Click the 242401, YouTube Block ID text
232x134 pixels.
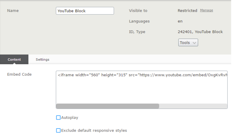(200, 32)
